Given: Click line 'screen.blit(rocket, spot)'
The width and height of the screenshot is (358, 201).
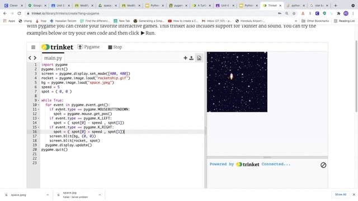Looking at the screenshot, I should (x=74, y=141).
